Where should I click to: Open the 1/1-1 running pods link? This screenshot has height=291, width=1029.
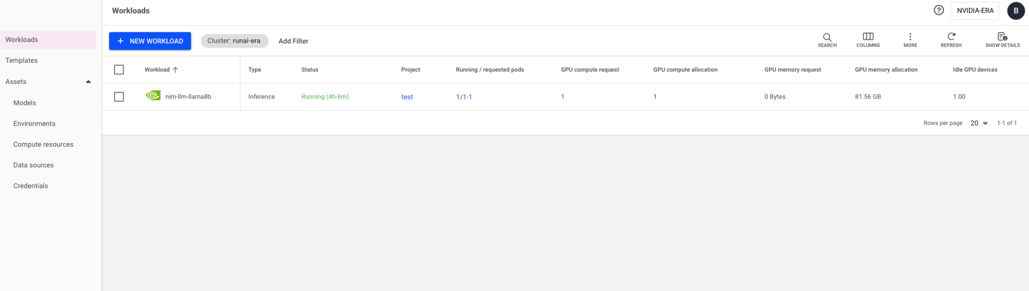tap(464, 97)
